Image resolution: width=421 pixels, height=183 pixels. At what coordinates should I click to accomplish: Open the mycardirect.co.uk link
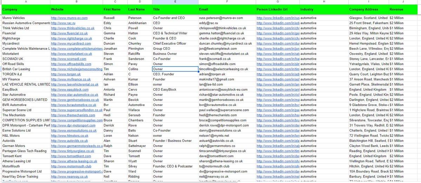tap(71, 43)
